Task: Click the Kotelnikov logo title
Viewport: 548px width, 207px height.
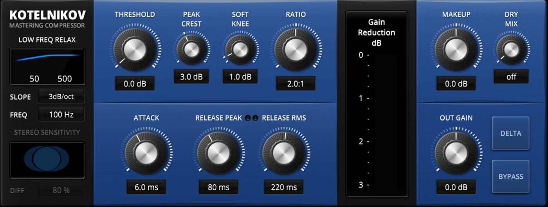Action: (x=47, y=15)
